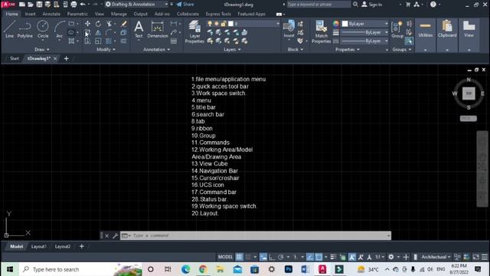Expand the Properties panel

(x=347, y=49)
